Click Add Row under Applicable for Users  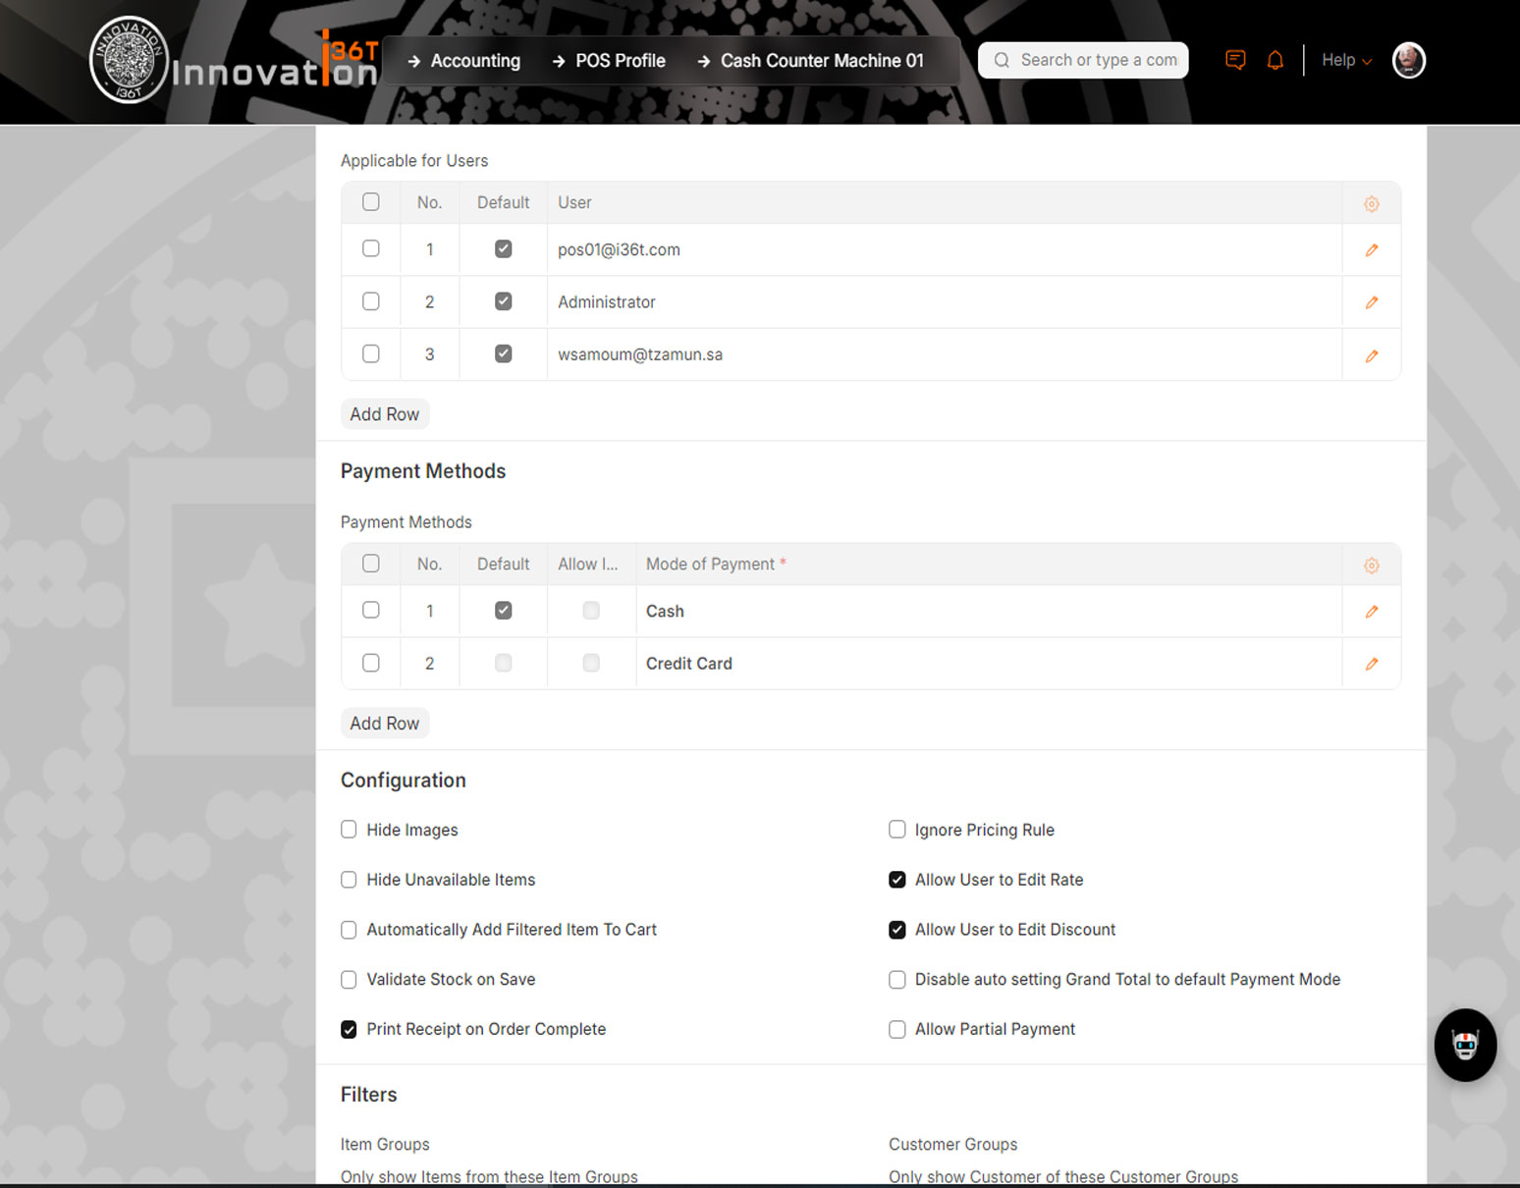(x=384, y=414)
